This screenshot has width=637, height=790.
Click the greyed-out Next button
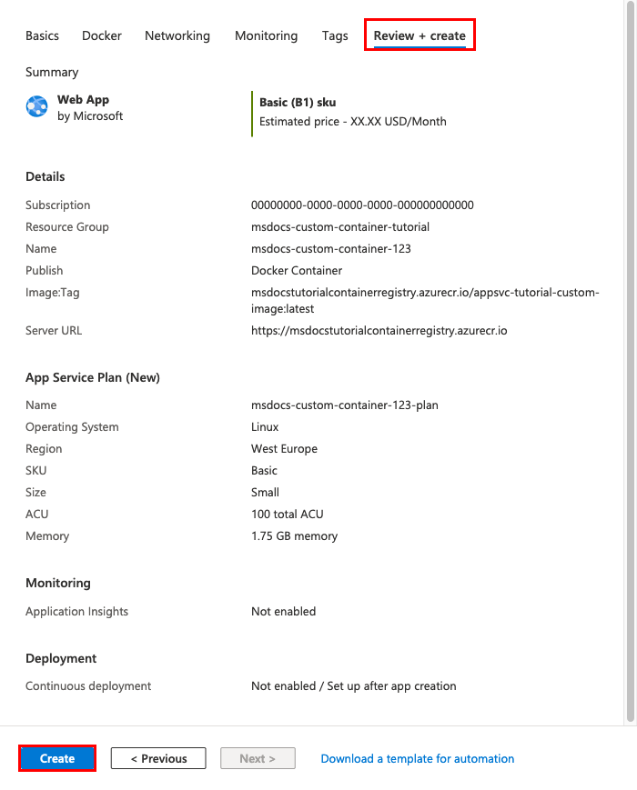click(x=258, y=758)
